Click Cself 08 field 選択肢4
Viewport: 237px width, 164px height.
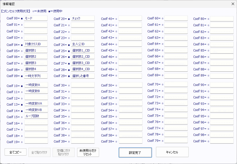point(36,69)
